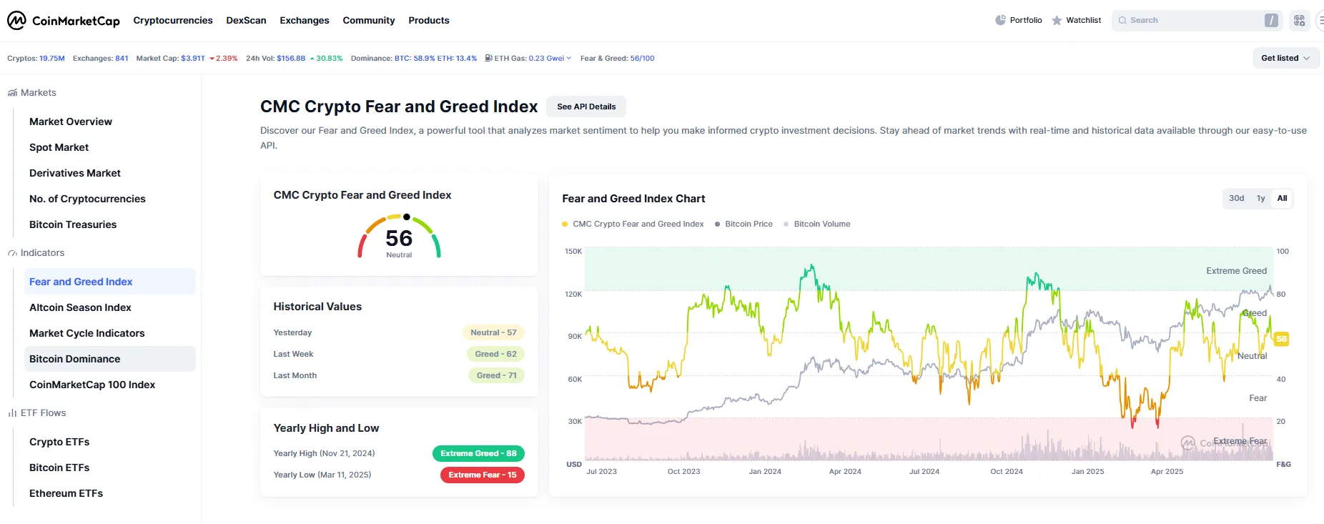
Task: Click 24h Vol $156.8B value
Action: (x=291, y=58)
